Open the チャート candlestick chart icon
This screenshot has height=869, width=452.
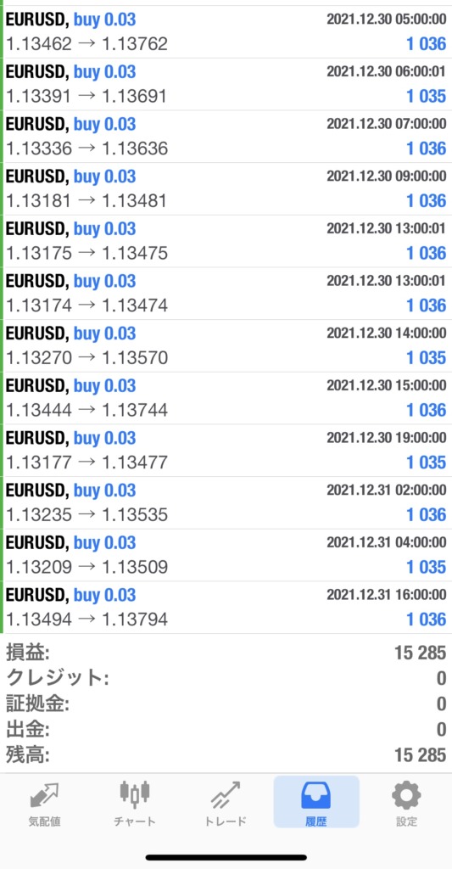click(x=135, y=794)
